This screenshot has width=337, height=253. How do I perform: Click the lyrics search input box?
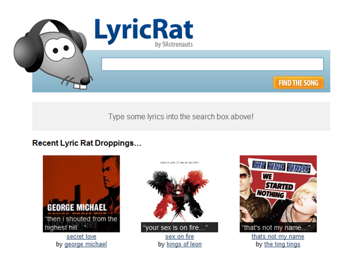click(x=213, y=64)
